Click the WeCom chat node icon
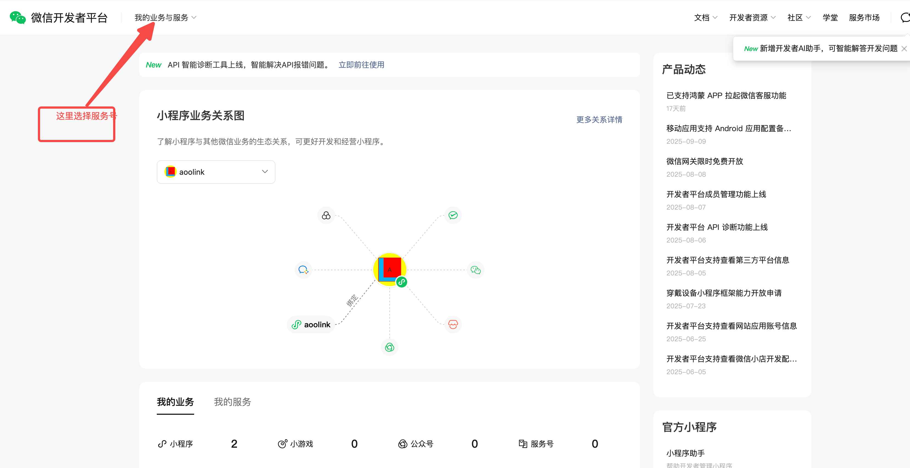This screenshot has width=910, height=468. (x=303, y=270)
